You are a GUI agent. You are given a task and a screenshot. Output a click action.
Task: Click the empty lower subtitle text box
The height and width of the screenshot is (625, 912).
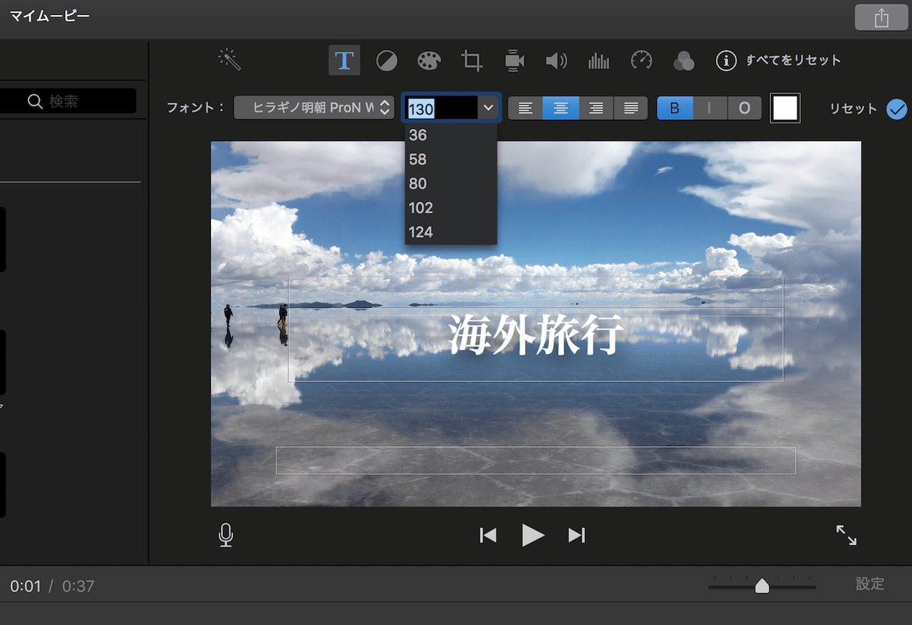(536, 460)
